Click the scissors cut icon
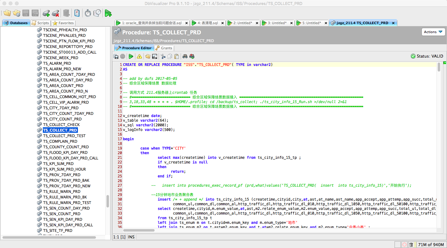The width and height of the screenshot is (447, 248). (163, 56)
